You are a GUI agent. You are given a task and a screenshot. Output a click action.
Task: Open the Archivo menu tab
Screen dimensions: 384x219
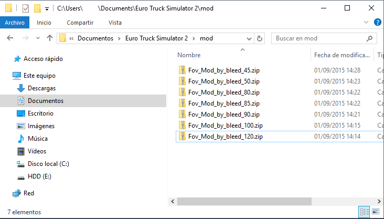[x=15, y=23]
